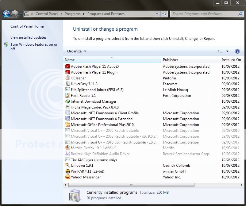Click the WinRAR 4.11 icon
246x206 pixels.
(67, 171)
